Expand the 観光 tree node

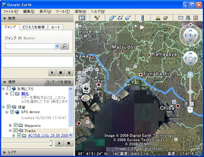[x=7, y=94]
